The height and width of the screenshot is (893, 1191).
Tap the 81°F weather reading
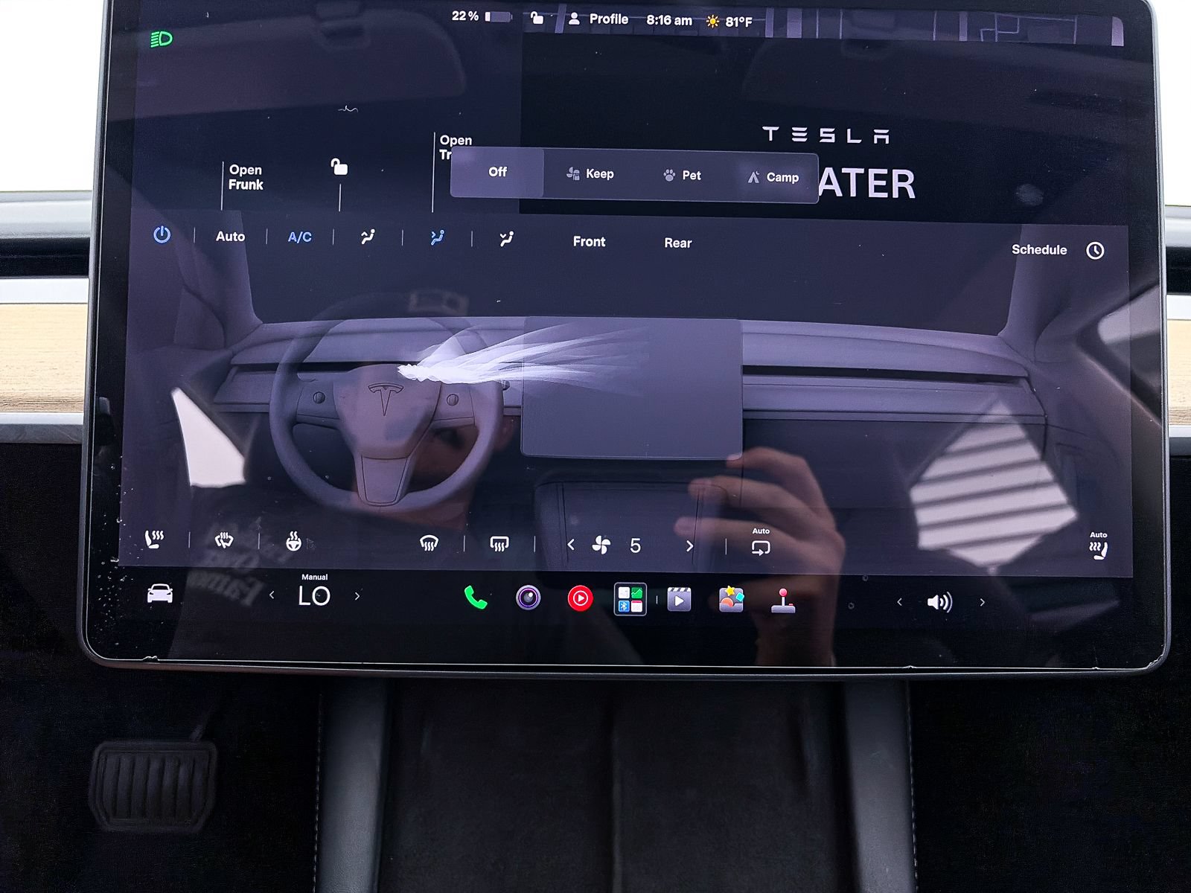point(729,22)
